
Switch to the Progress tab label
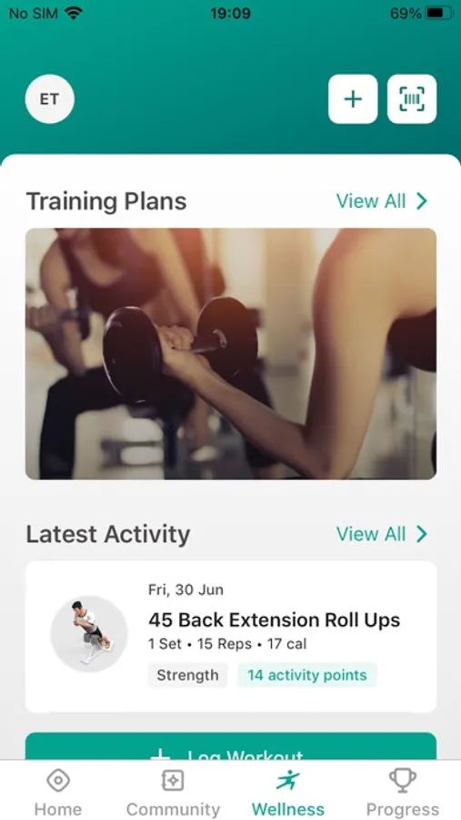(x=403, y=810)
